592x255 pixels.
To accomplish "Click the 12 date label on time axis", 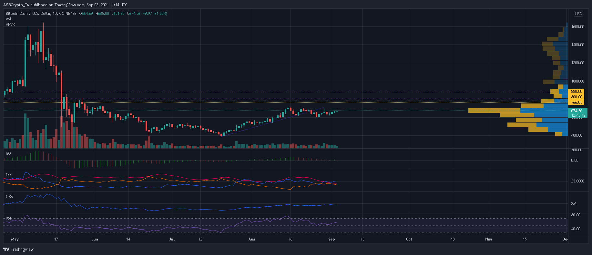I will coord(200,239).
